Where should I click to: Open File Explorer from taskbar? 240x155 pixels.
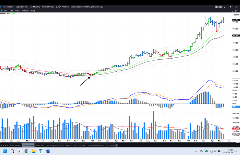click(x=33, y=151)
